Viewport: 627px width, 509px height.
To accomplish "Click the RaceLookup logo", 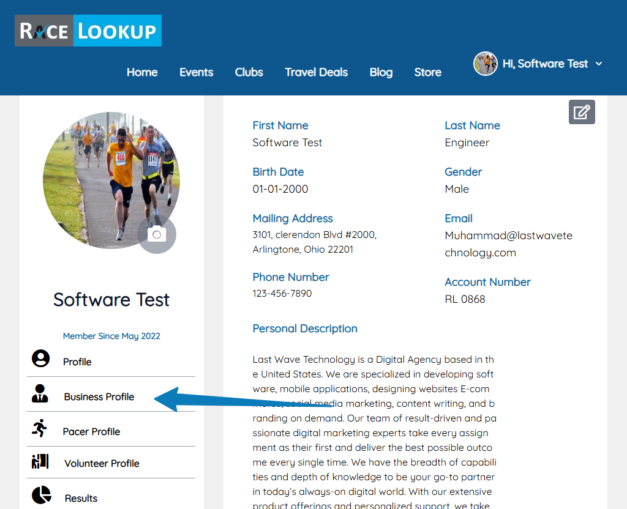I will coord(88,30).
